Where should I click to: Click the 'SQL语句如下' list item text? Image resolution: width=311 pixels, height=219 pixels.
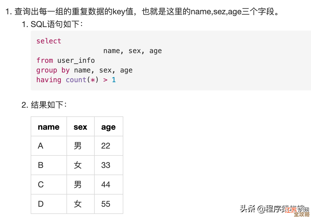click(x=57, y=25)
